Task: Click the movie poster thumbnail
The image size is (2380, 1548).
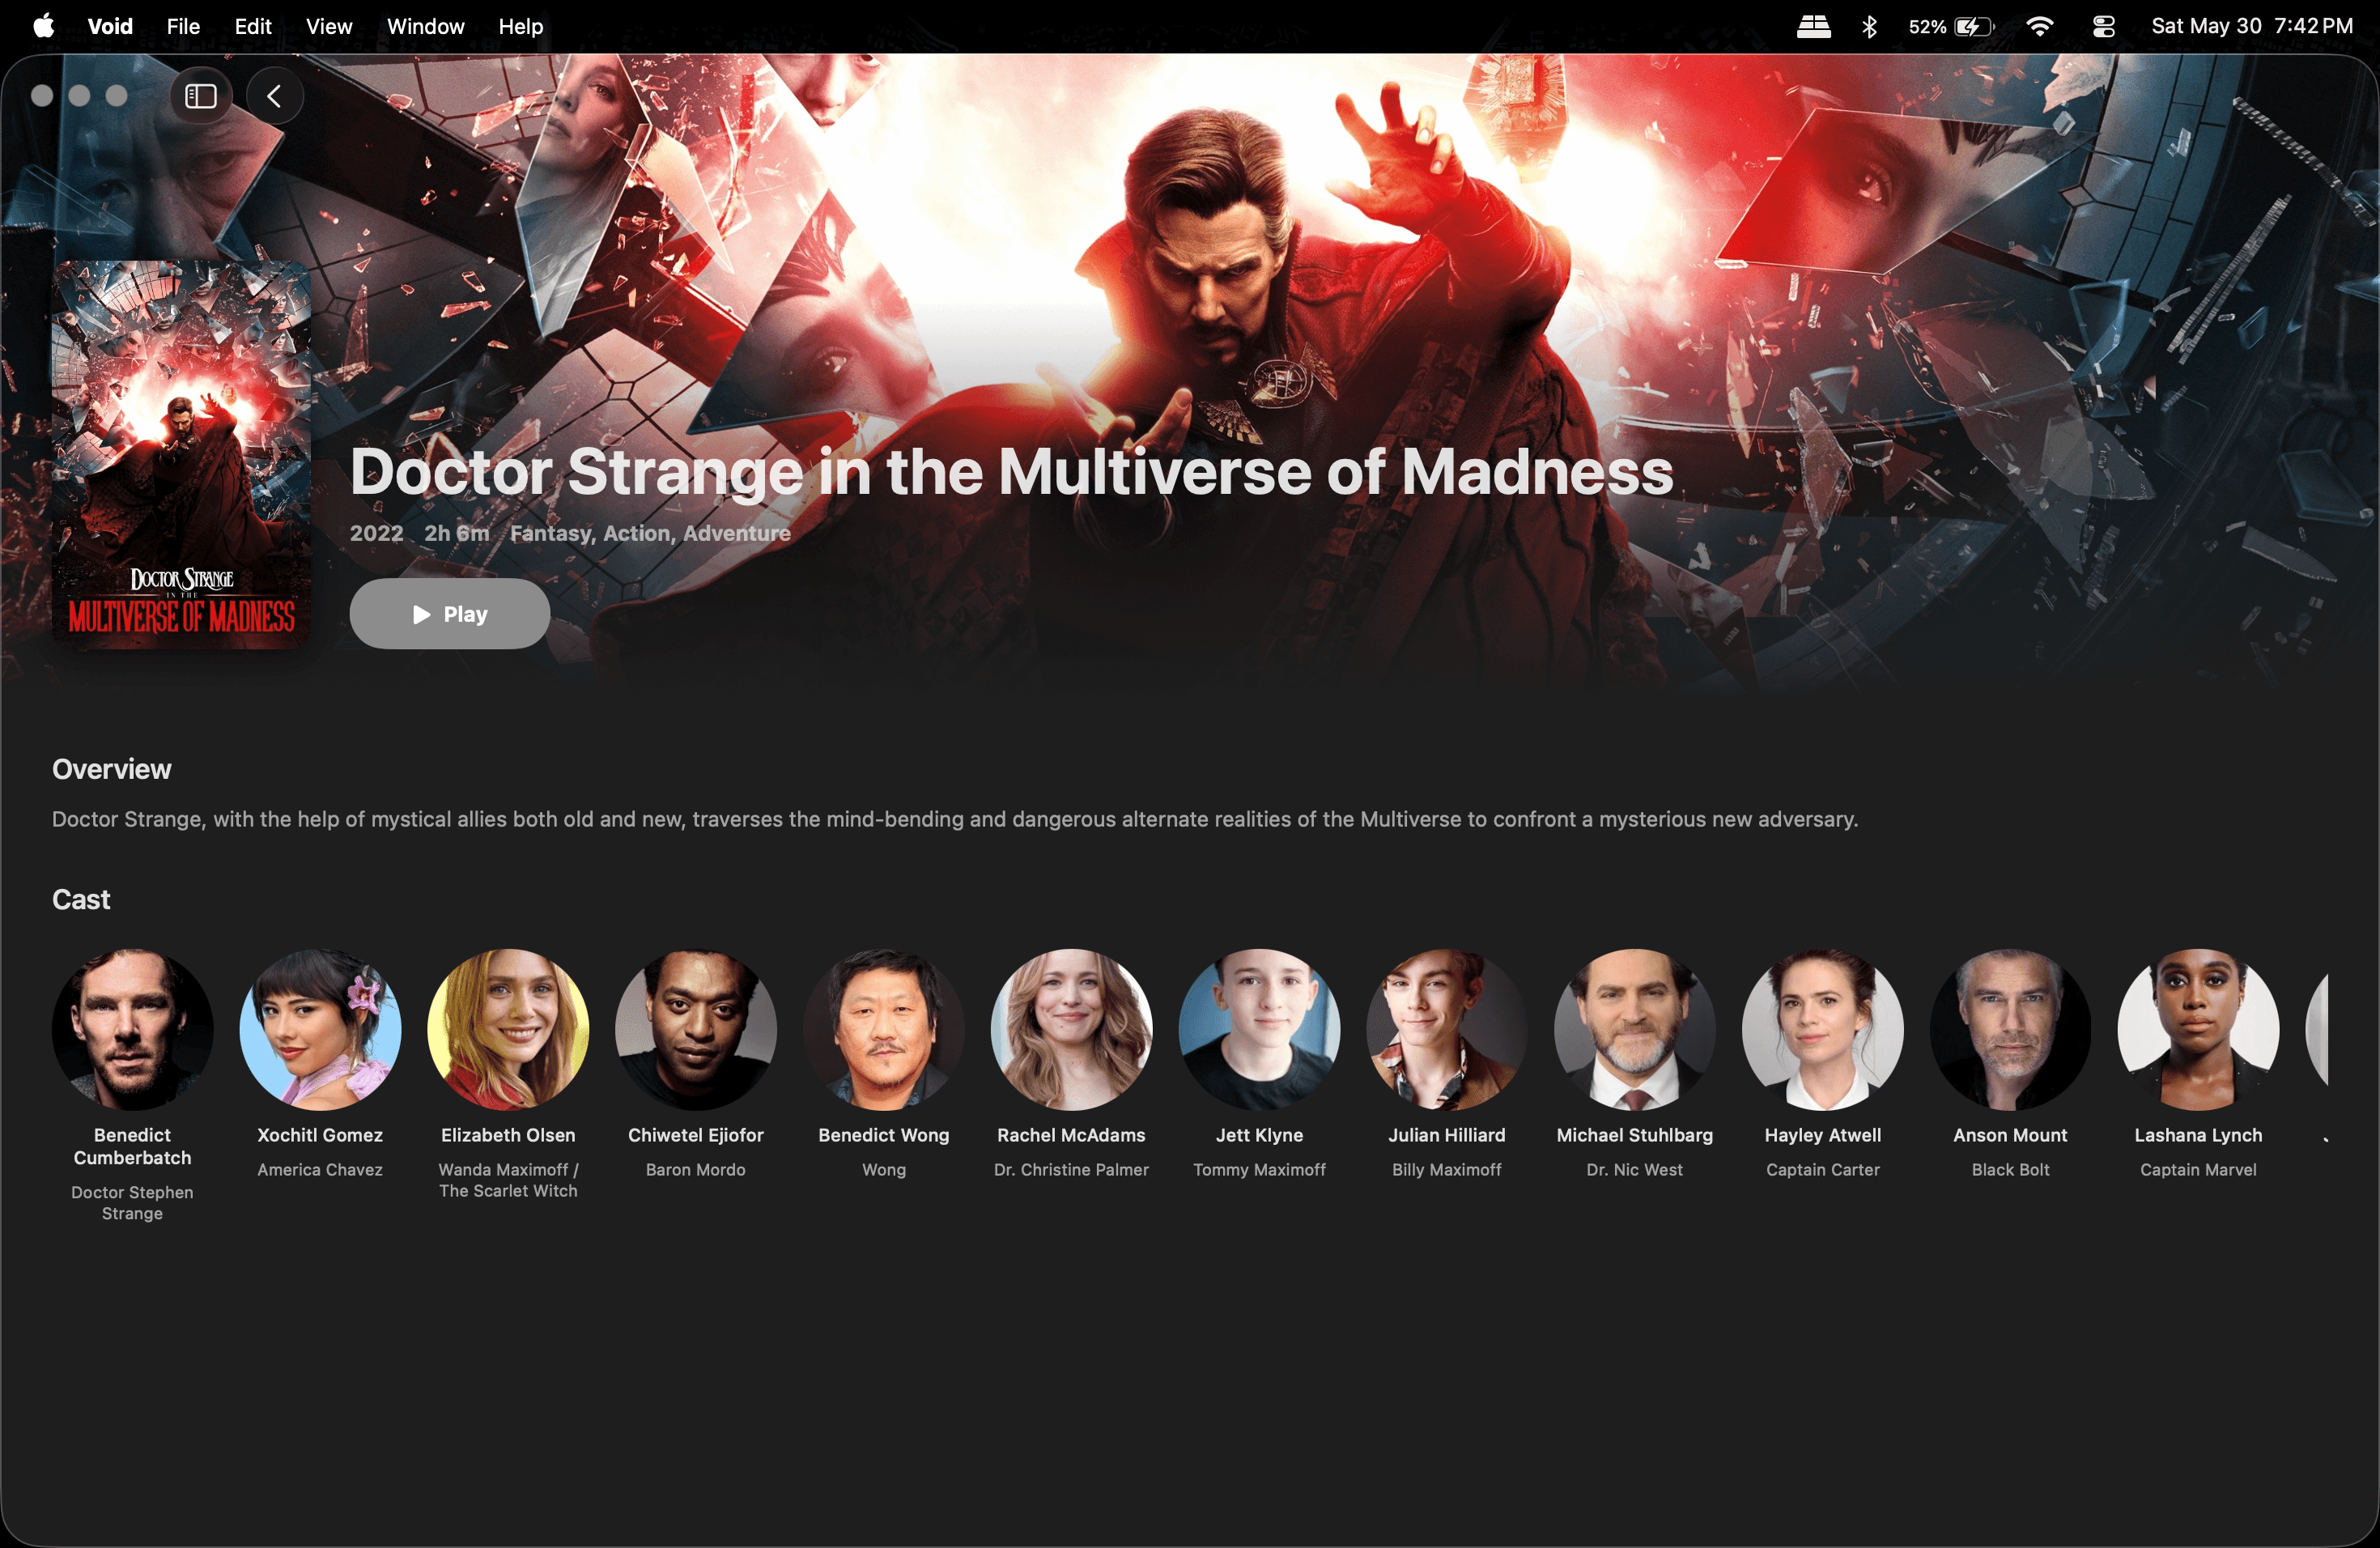Action: click(181, 455)
